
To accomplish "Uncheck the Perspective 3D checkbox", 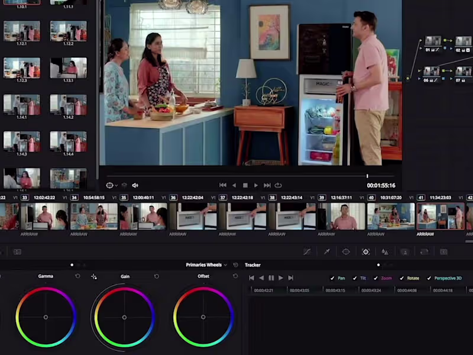I will point(429,278).
